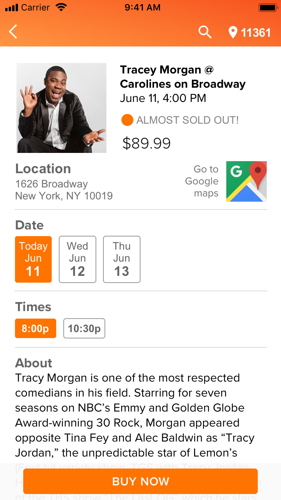The height and width of the screenshot is (500, 281).
Task: Change the 11361 zip code
Action: [256, 33]
